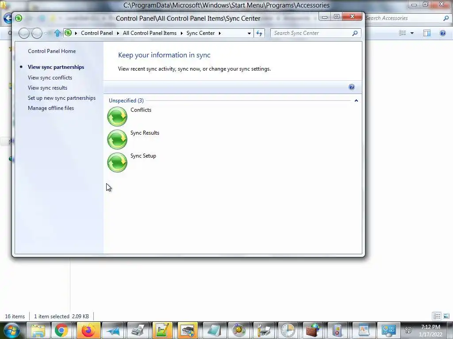453x339 pixels.
Task: Expand the arrow before Control Panel breadcrumb
Action: coord(76,33)
